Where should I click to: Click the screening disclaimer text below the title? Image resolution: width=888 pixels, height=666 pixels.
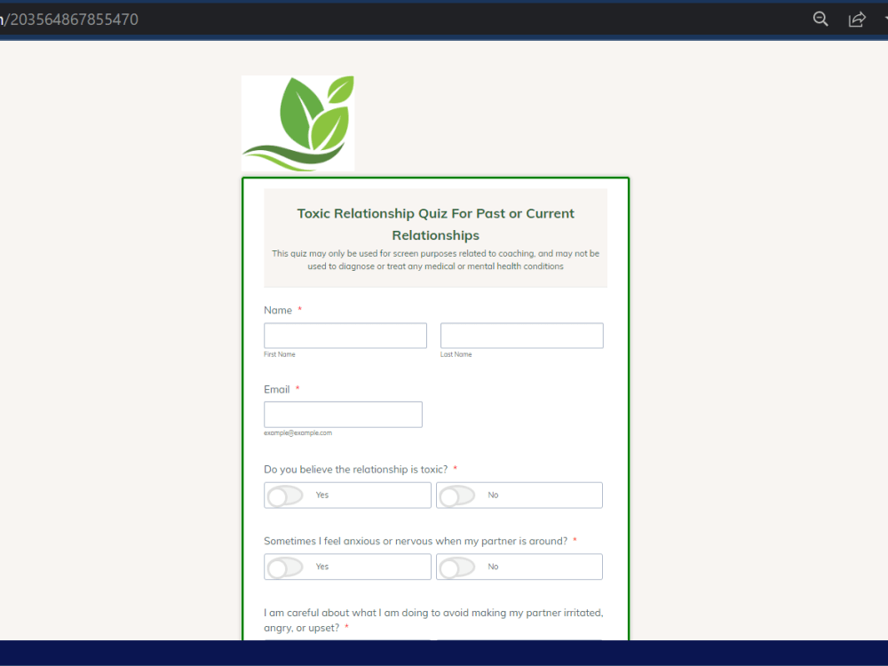(435, 259)
